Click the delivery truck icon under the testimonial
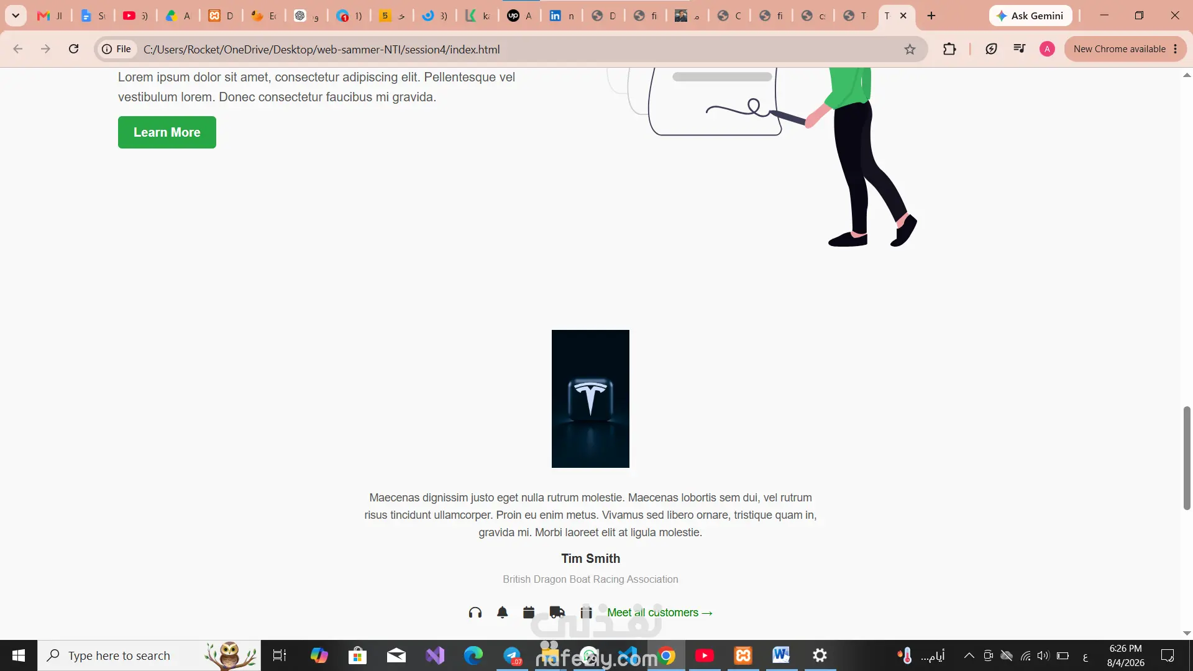The height and width of the screenshot is (671, 1193). [557, 613]
